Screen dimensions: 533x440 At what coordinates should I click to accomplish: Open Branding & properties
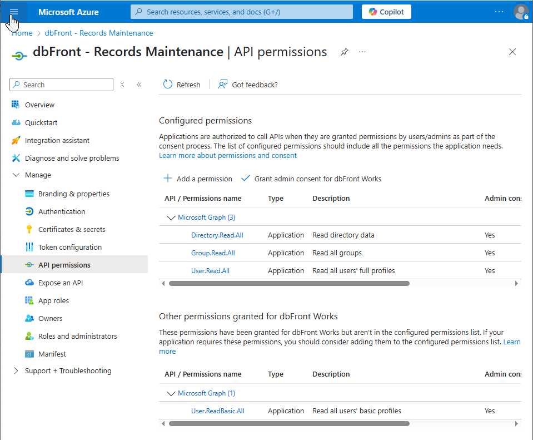[74, 194]
